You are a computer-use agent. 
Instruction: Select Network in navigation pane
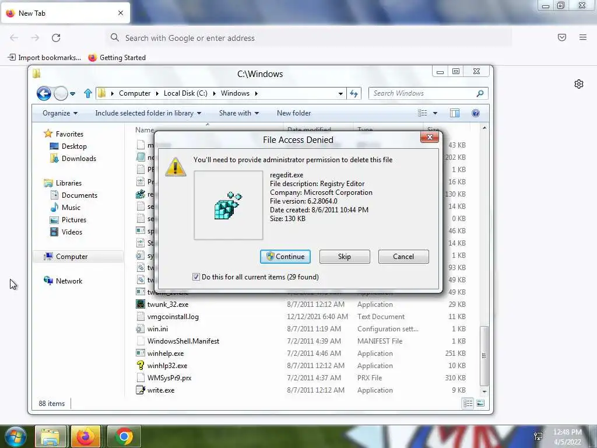pos(69,281)
